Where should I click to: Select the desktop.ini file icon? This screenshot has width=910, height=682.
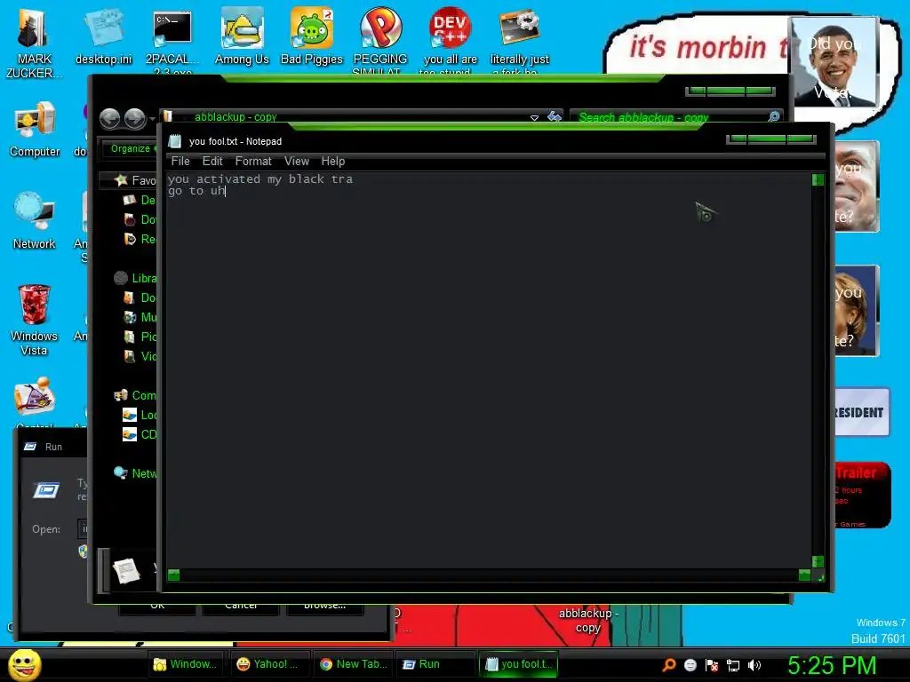103,36
